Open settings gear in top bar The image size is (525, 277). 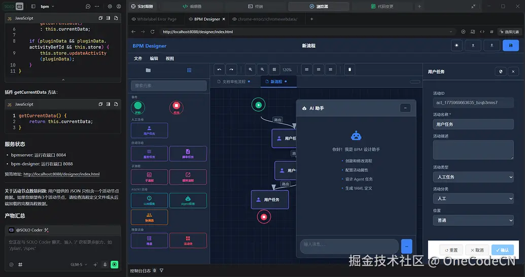[110, 7]
